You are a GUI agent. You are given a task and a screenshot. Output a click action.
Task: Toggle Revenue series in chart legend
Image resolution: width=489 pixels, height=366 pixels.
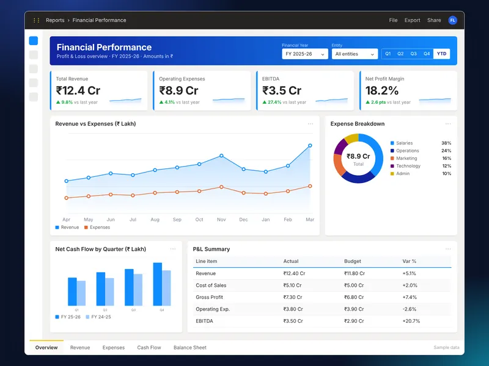tap(67, 228)
